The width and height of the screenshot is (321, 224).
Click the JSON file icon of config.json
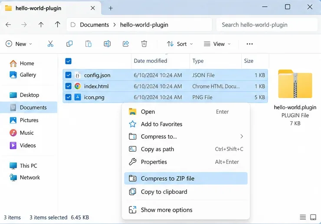point(77,75)
